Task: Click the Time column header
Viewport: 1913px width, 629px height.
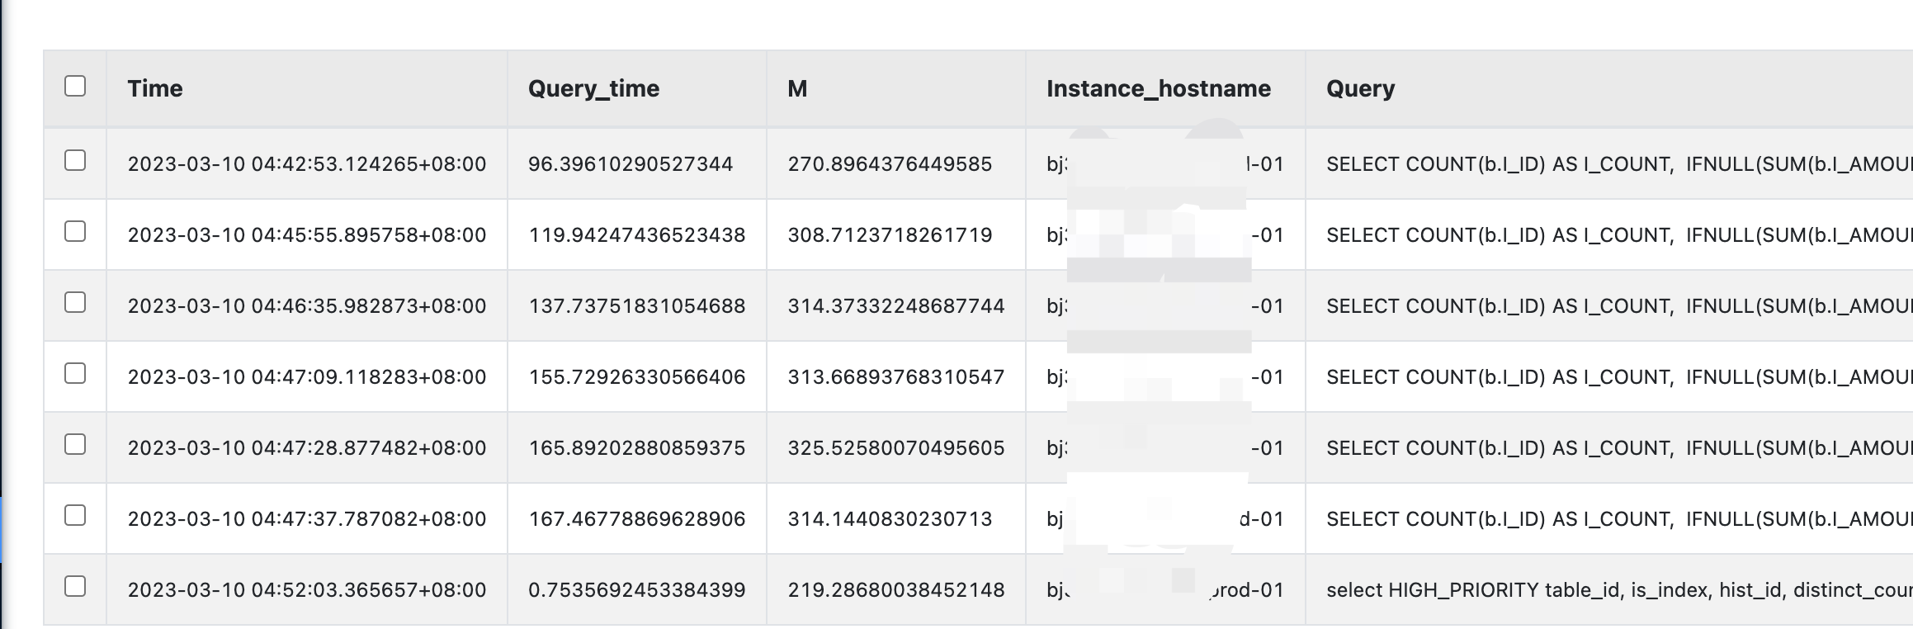Action: click(x=155, y=88)
